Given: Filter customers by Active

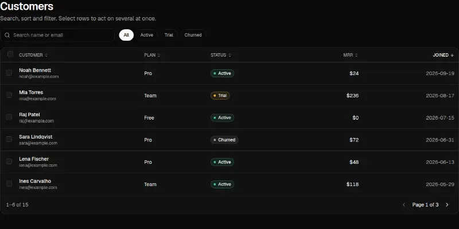Looking at the screenshot, I should [x=147, y=35].
